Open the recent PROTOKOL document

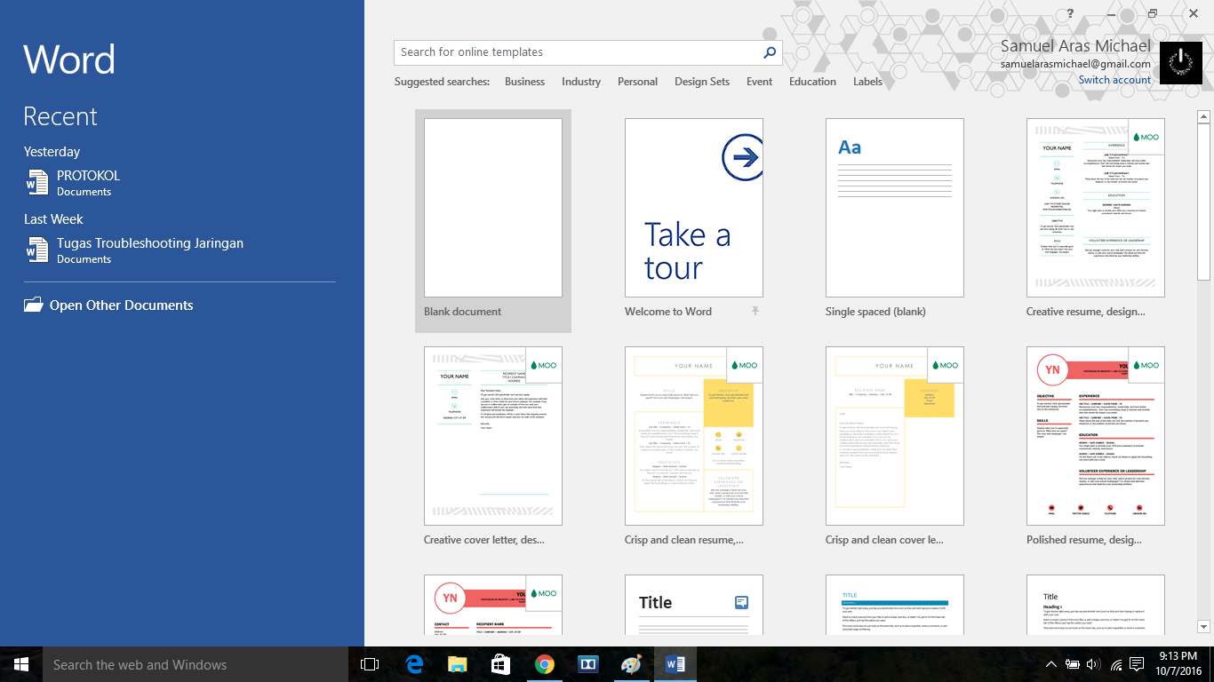[181, 183]
